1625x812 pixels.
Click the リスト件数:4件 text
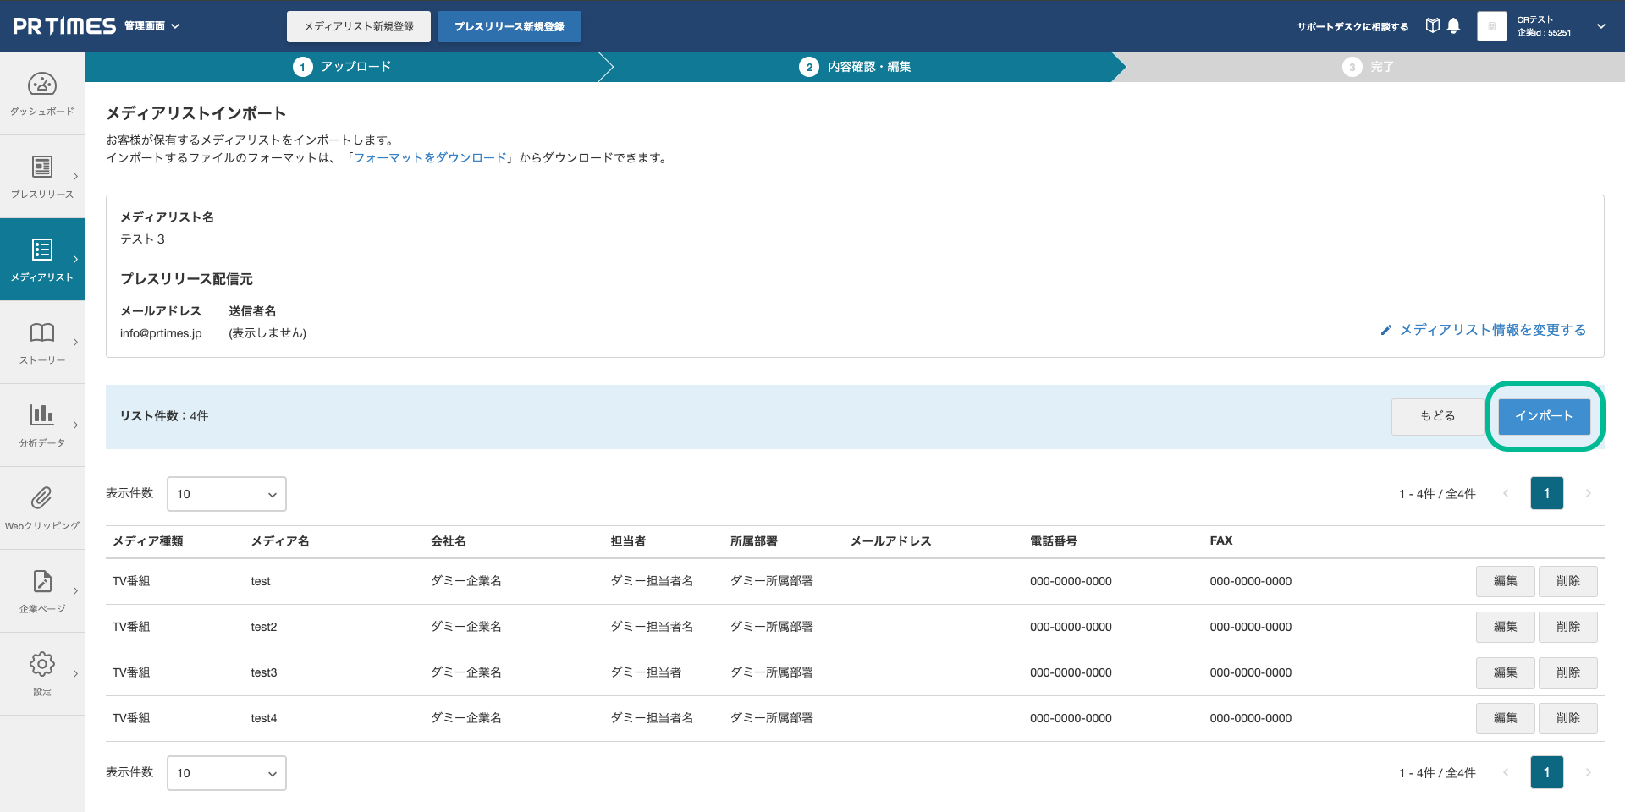[x=164, y=416]
